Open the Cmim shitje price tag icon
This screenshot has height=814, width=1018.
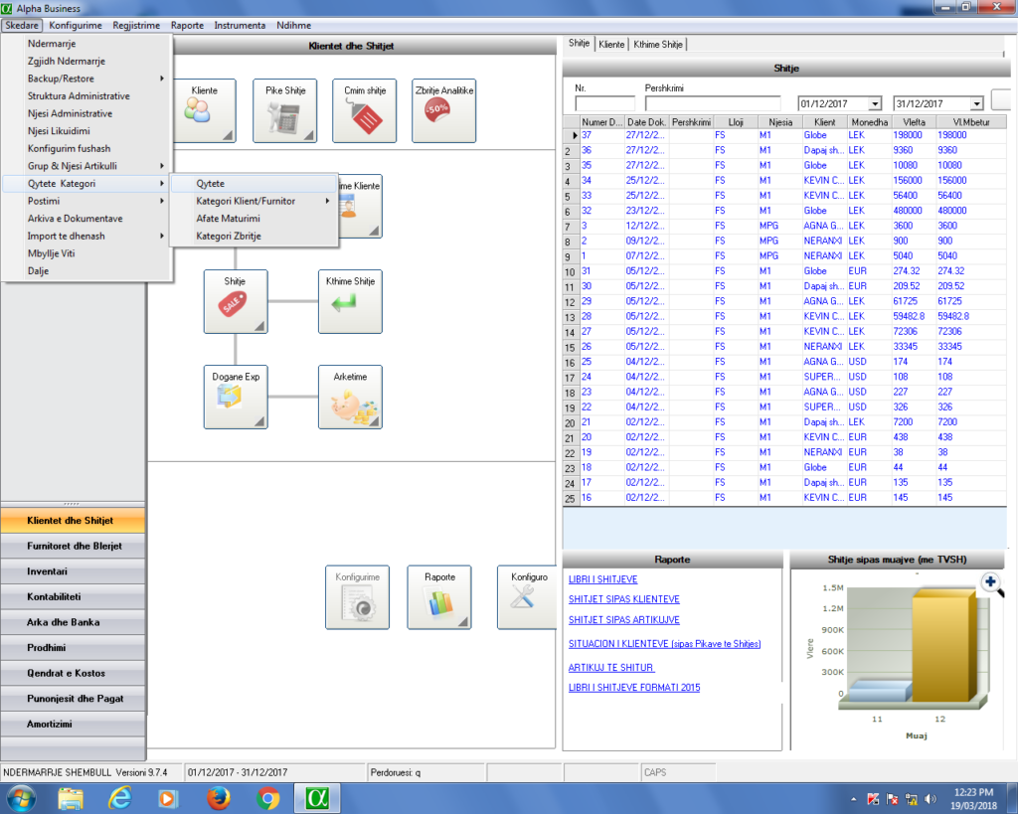(364, 110)
